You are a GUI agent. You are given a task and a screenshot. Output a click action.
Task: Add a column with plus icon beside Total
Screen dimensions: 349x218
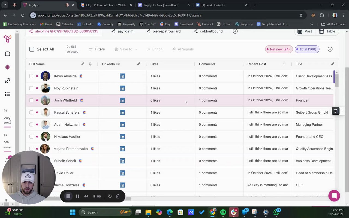click(330, 49)
